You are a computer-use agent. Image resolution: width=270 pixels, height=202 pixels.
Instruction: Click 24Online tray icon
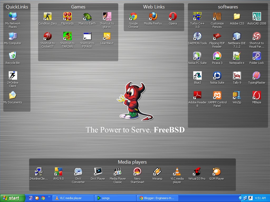pyautogui.click(x=250, y=198)
